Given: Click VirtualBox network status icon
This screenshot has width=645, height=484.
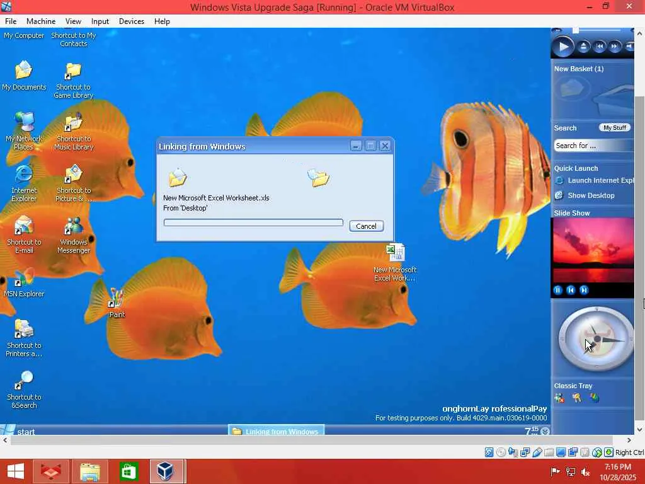Looking at the screenshot, I should click(525, 452).
